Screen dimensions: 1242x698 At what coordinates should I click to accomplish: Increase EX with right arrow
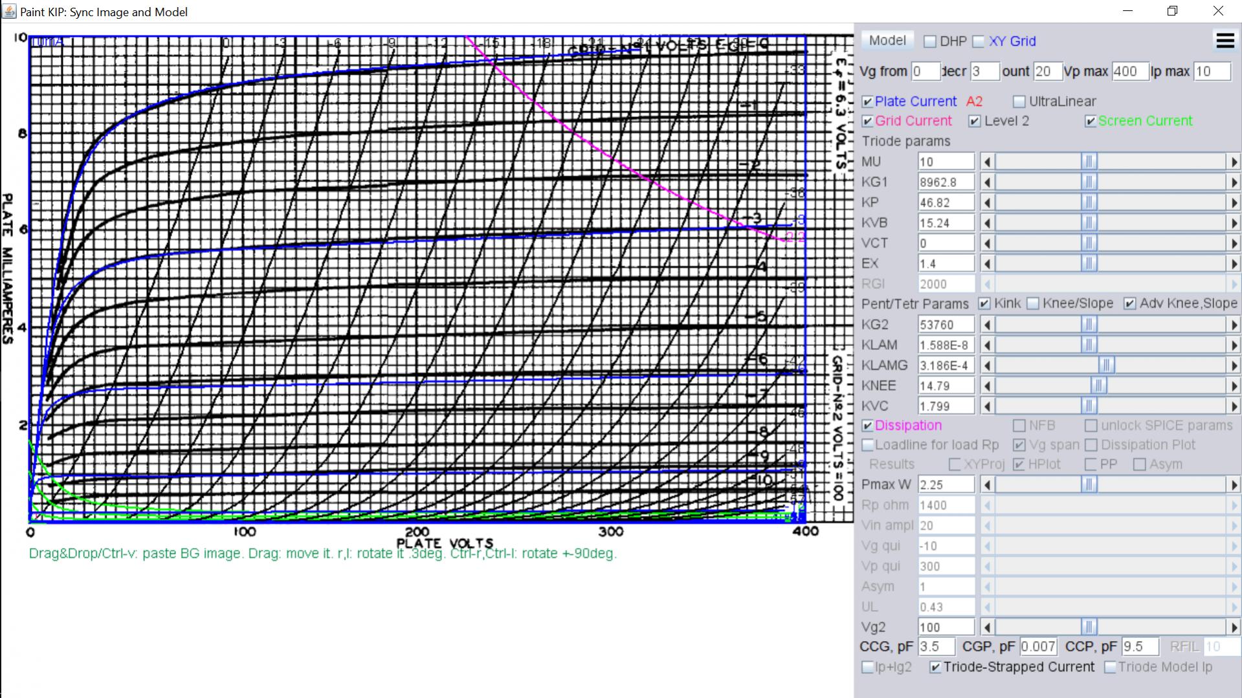[1234, 264]
